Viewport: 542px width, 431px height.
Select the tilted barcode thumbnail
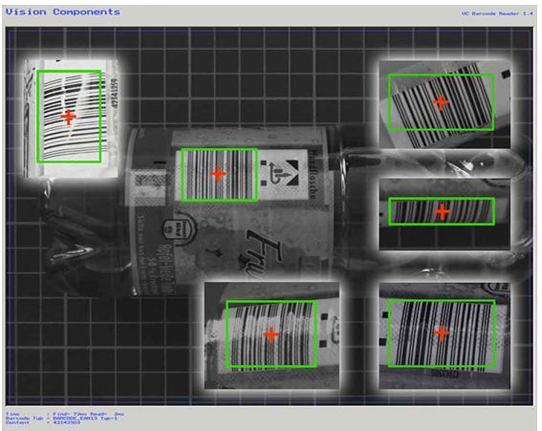tap(444, 105)
